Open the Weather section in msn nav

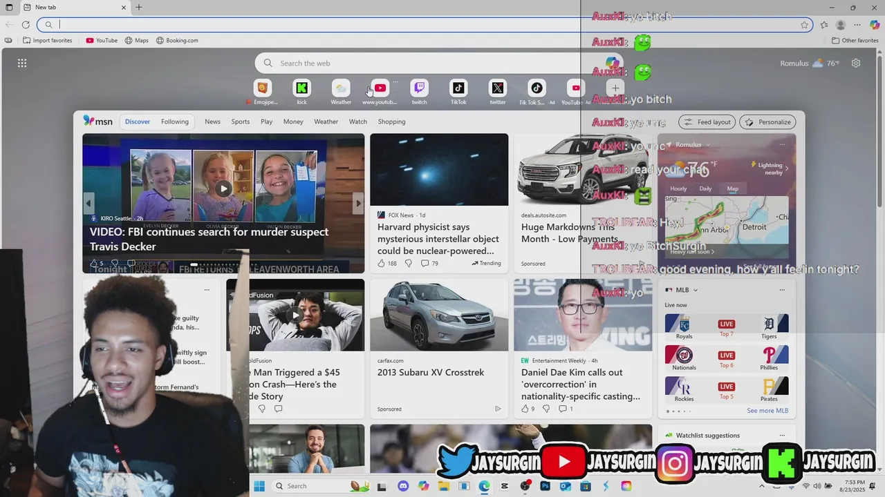pos(326,121)
